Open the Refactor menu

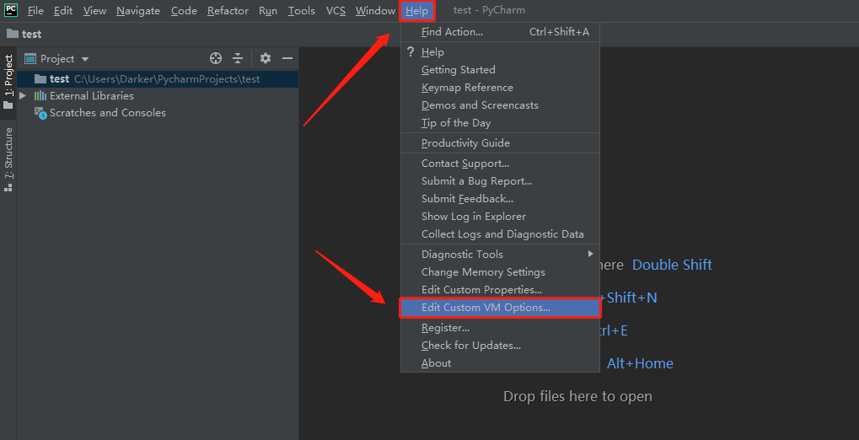228,11
